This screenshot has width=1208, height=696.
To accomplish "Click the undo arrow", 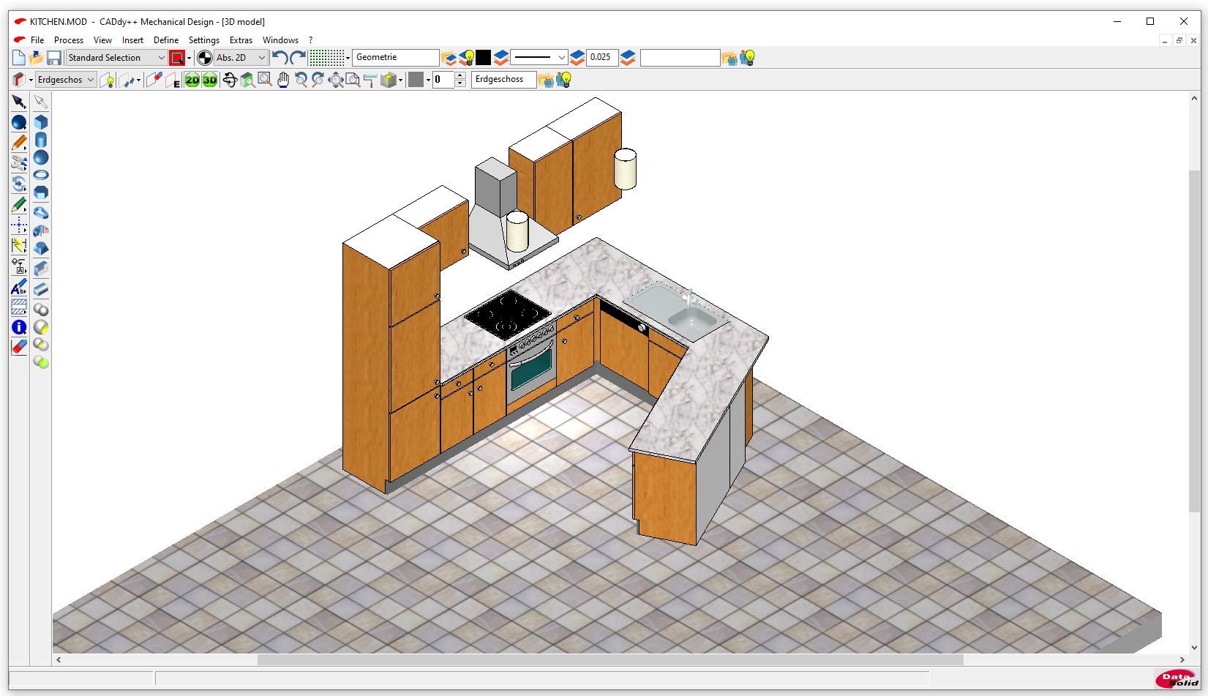I will (279, 58).
